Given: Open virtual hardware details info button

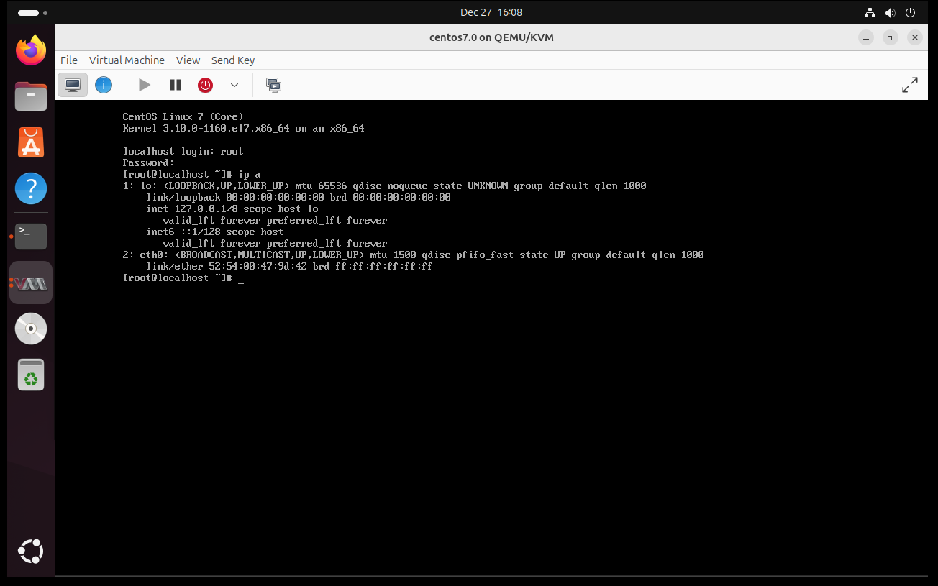Looking at the screenshot, I should tap(104, 85).
